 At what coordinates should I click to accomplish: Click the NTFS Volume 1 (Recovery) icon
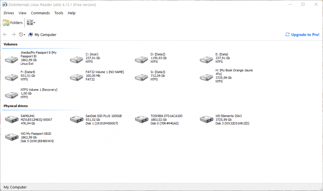click(x=11, y=95)
